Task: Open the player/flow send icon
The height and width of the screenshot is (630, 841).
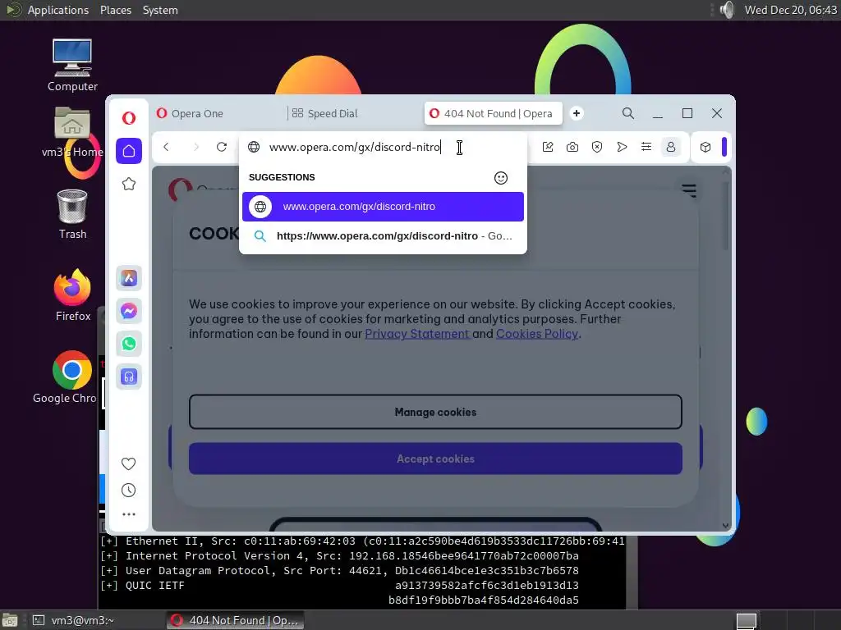Action: click(x=622, y=147)
